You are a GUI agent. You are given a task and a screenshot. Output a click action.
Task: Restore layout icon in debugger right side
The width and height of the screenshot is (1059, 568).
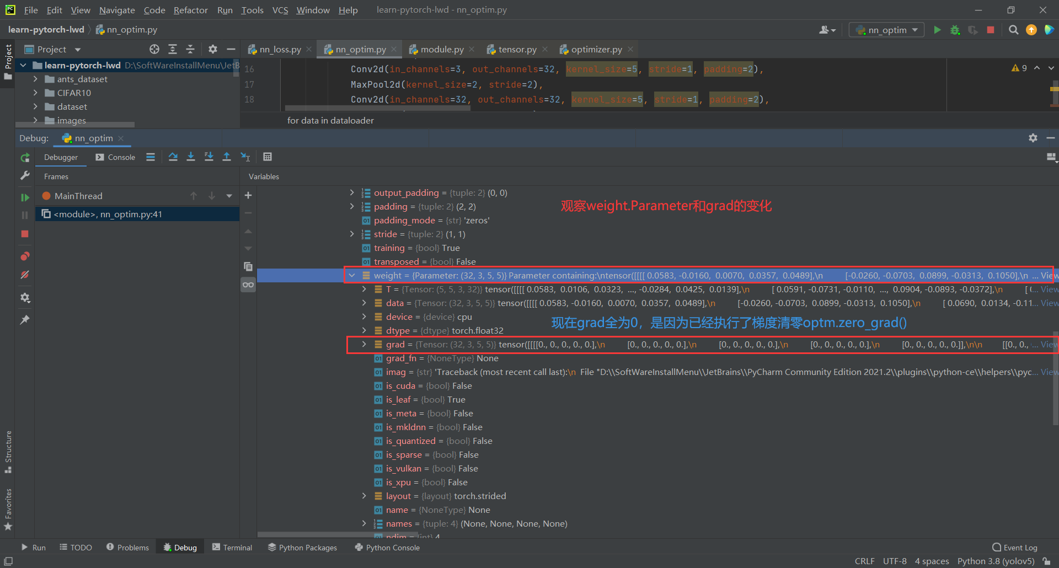(x=1051, y=157)
